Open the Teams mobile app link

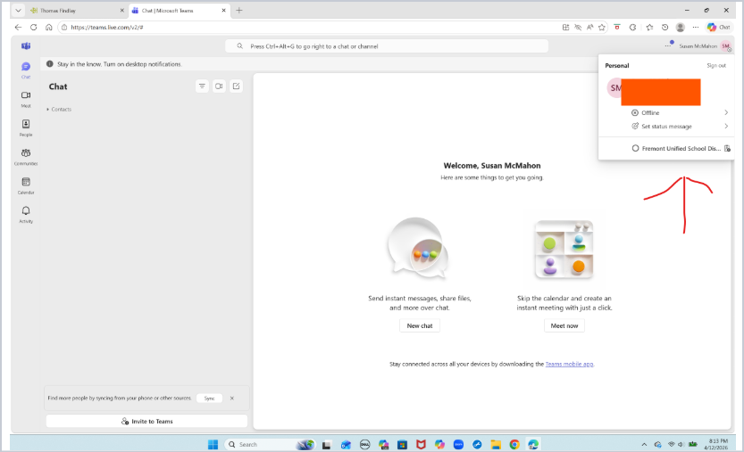(x=569, y=364)
